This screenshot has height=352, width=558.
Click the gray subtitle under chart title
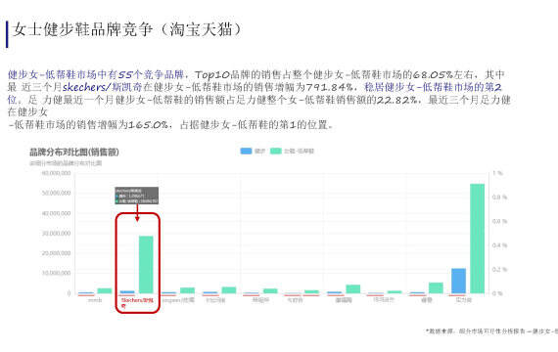(66, 163)
